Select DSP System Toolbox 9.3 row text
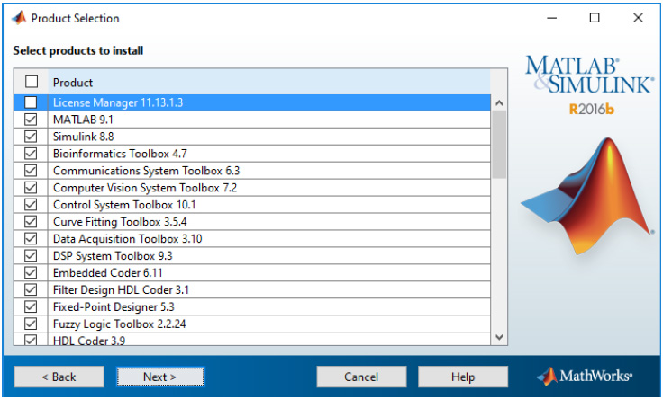Screen dimensions: 663x399 coord(113,256)
